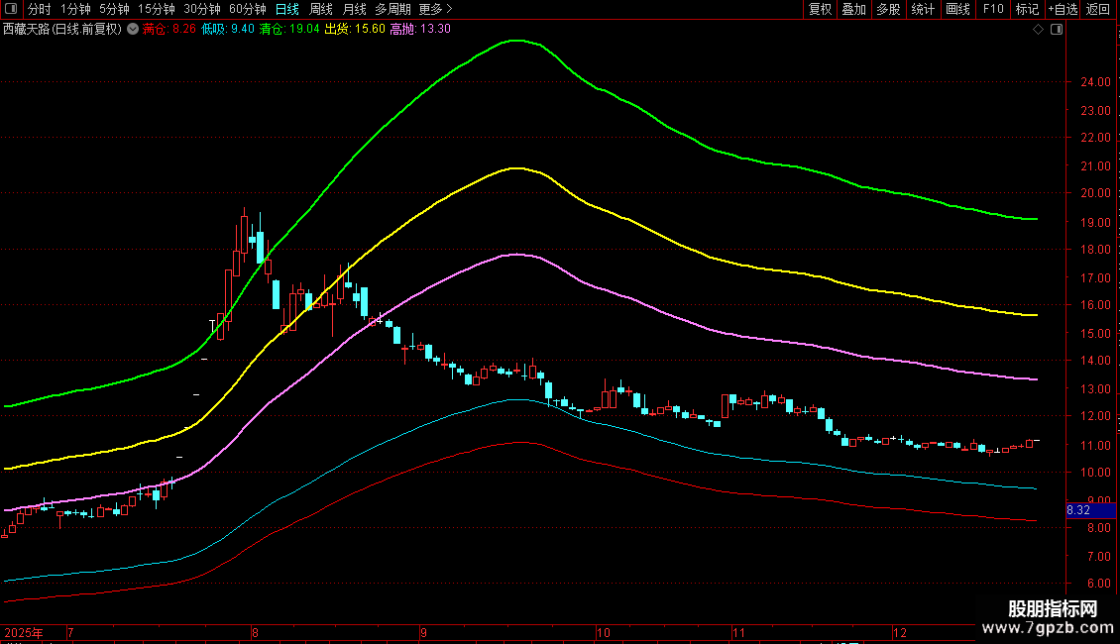
Task: Expand the indicator dropdown next to 西藏天路
Action: pos(133,29)
